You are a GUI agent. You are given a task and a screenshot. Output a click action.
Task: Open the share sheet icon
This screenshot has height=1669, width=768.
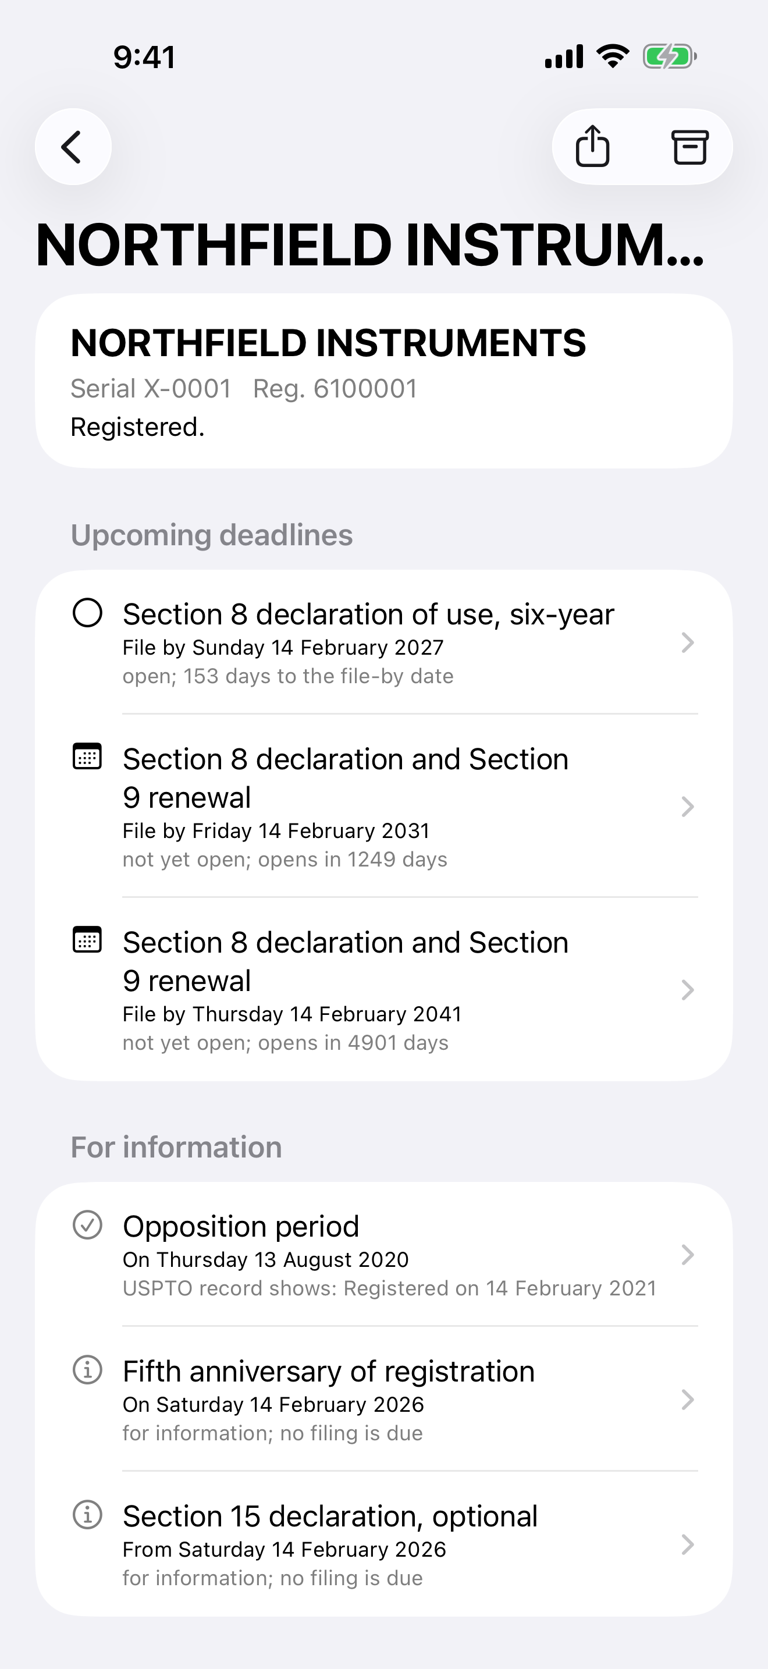[x=592, y=147]
